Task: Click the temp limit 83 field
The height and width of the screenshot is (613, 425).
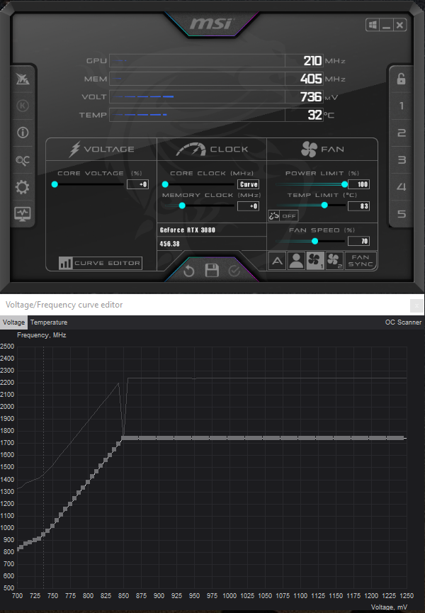Action: click(358, 206)
